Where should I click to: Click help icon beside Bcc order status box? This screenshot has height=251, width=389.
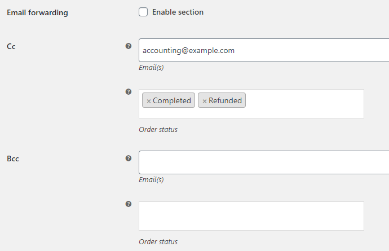129,204
